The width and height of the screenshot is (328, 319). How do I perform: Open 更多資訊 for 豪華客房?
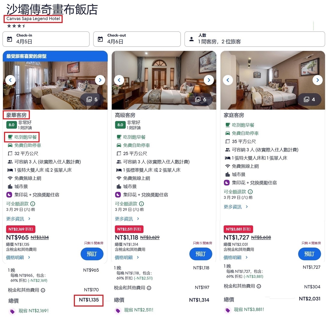click(18, 219)
